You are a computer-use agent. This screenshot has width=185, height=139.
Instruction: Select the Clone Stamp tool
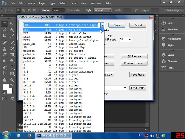[5, 49]
